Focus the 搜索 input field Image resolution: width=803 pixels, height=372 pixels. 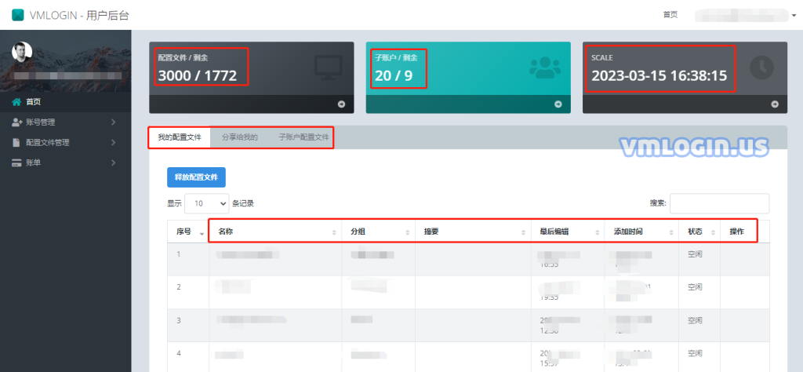(x=719, y=203)
